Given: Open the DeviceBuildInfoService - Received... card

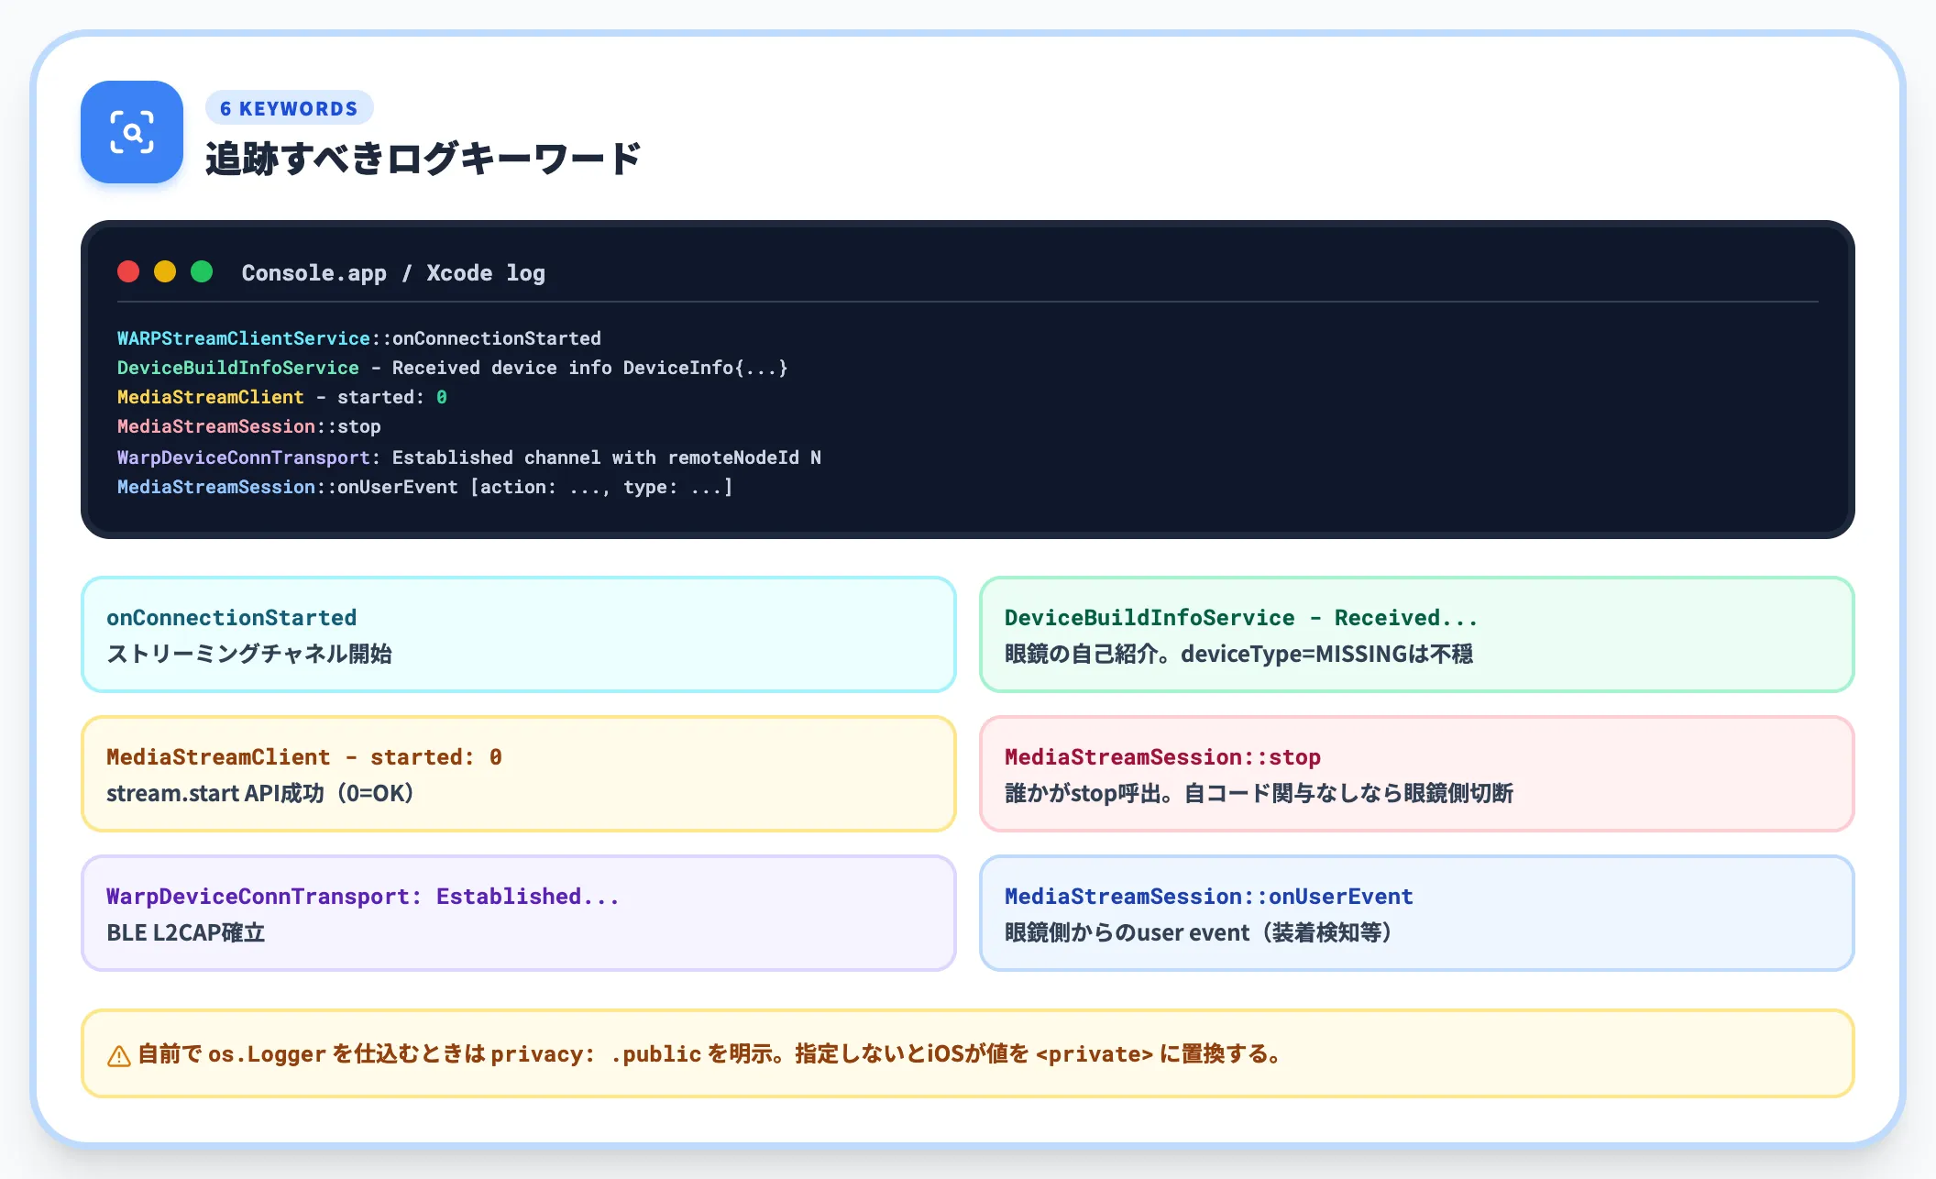Looking at the screenshot, I should [x=1417, y=634].
